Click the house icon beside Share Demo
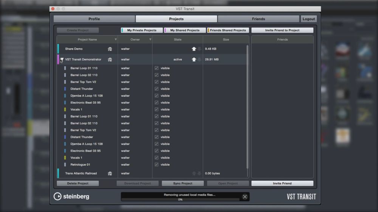 tap(110, 49)
